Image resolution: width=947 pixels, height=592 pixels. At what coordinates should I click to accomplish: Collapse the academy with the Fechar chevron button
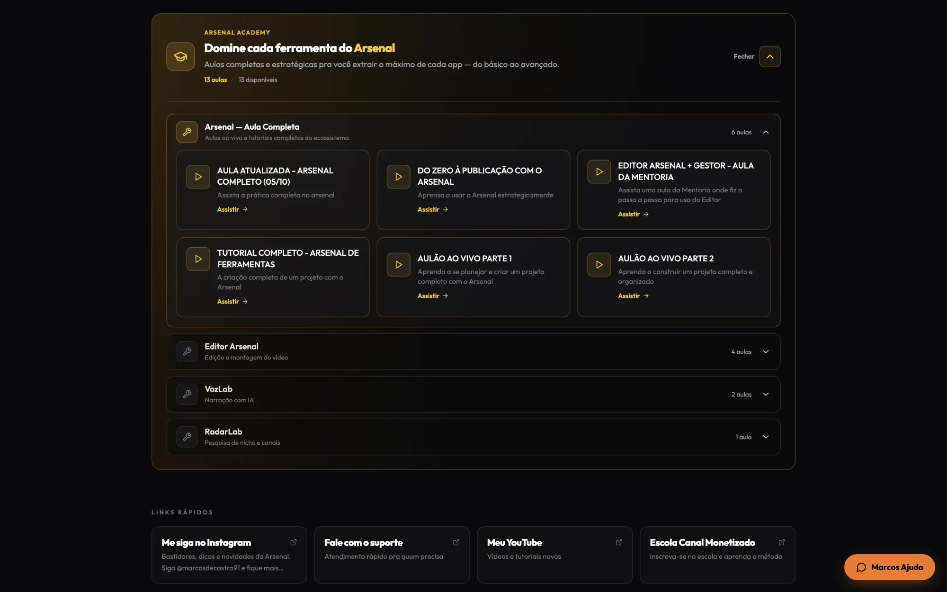770,56
